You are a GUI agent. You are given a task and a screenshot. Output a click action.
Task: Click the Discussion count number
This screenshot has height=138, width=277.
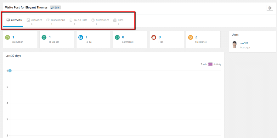point(13,37)
